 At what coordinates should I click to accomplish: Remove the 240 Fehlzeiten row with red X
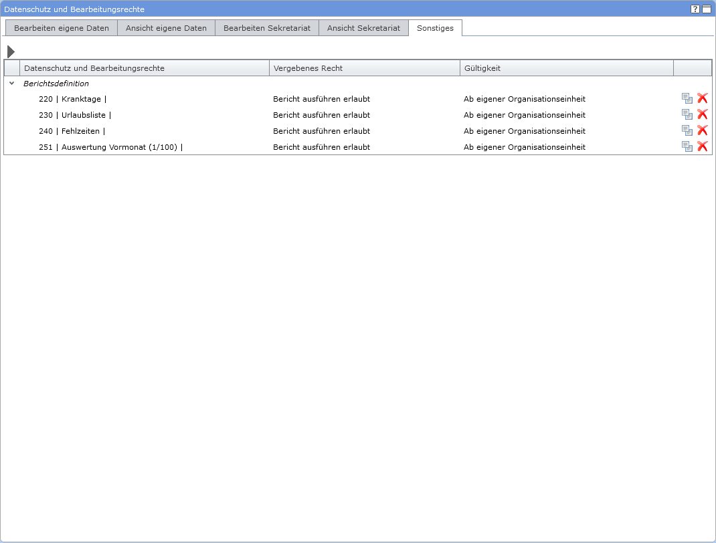tap(702, 130)
